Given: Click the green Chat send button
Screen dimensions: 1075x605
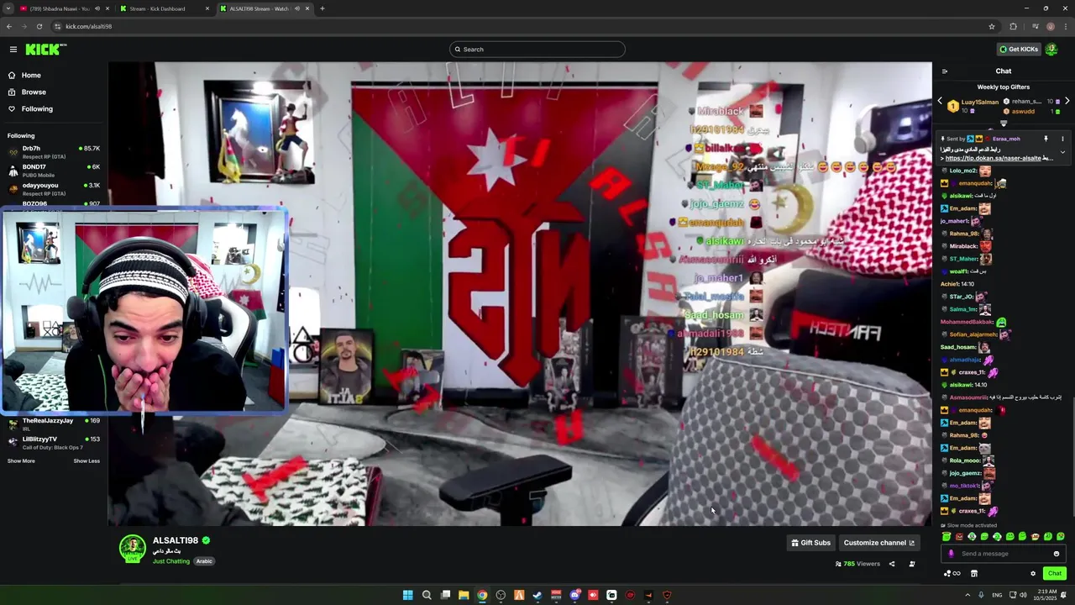Looking at the screenshot, I should click(1055, 574).
